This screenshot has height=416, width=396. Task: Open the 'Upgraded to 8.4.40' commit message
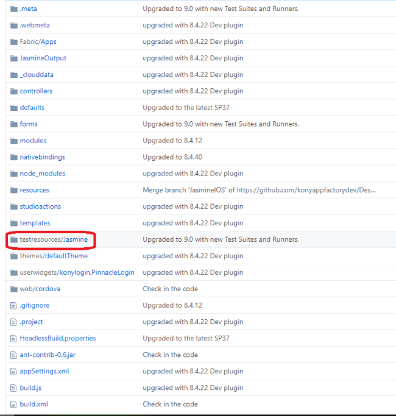click(171, 157)
